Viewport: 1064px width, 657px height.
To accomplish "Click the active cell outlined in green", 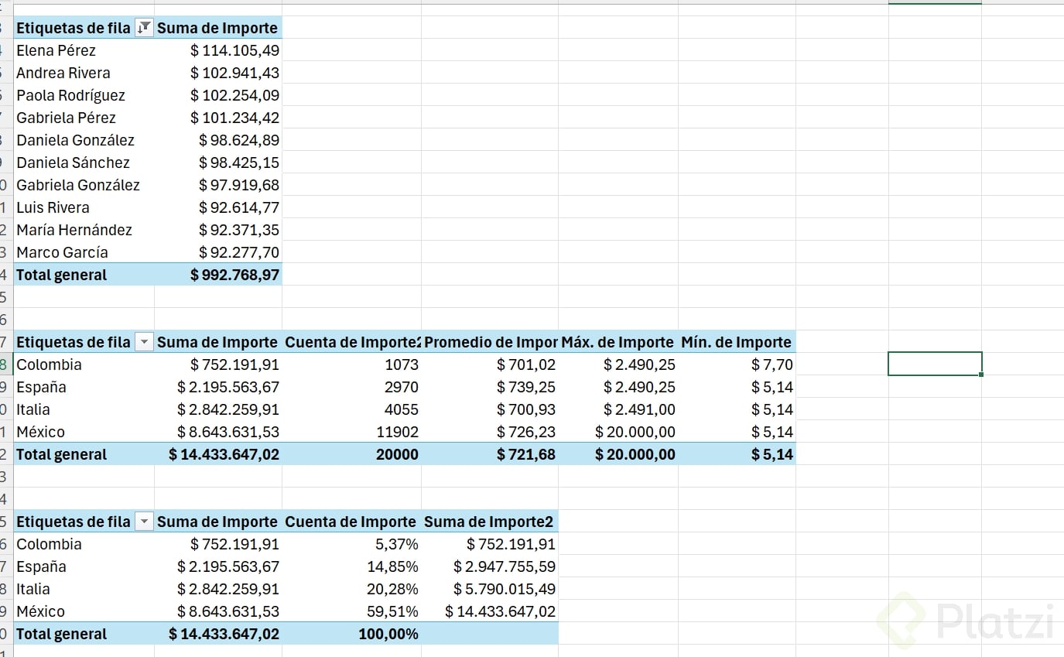I will [935, 364].
